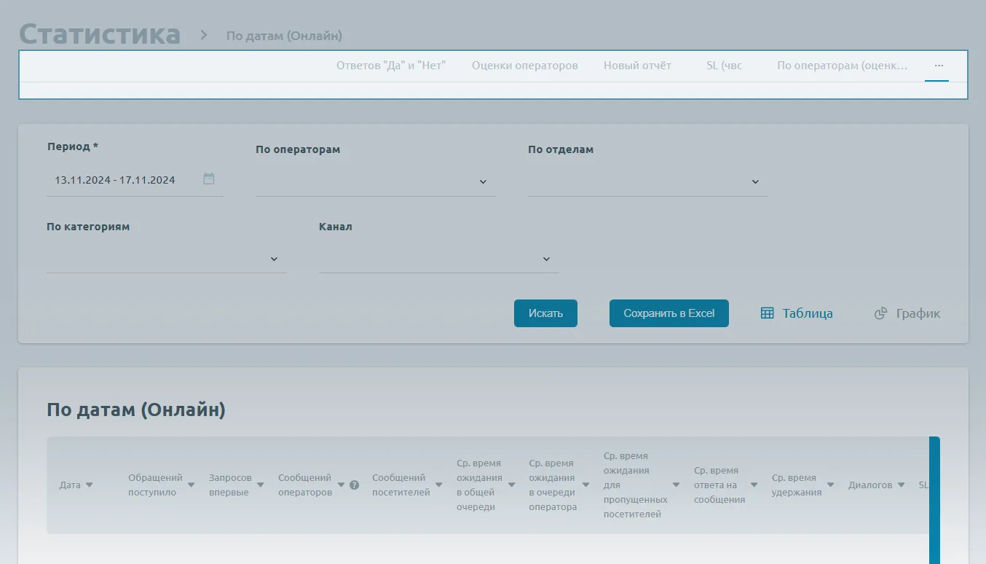Switch to Таблица view
The image size is (986, 564).
(797, 313)
